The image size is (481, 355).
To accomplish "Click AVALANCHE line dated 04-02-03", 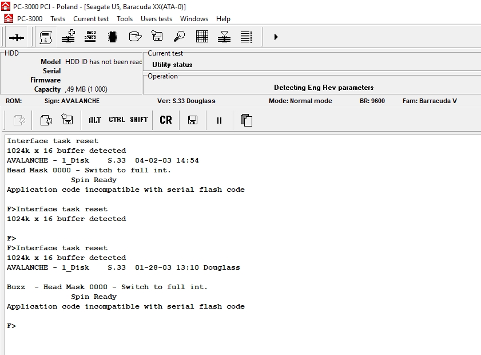I will click(103, 160).
